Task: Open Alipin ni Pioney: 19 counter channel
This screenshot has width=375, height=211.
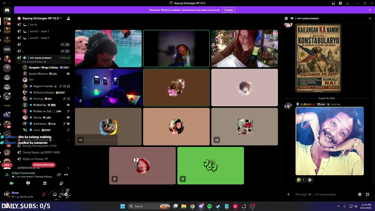Action: (44, 159)
